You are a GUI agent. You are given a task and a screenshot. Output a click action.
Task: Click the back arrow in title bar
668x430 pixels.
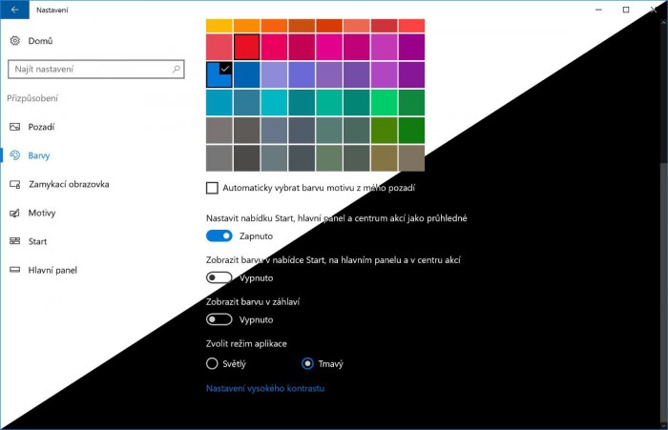[x=13, y=10]
